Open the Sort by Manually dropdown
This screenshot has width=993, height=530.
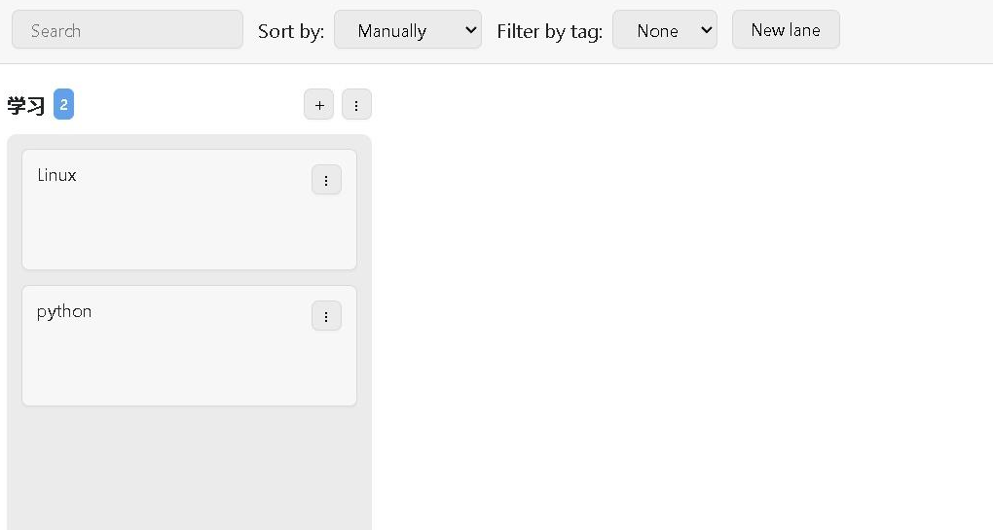tap(408, 29)
